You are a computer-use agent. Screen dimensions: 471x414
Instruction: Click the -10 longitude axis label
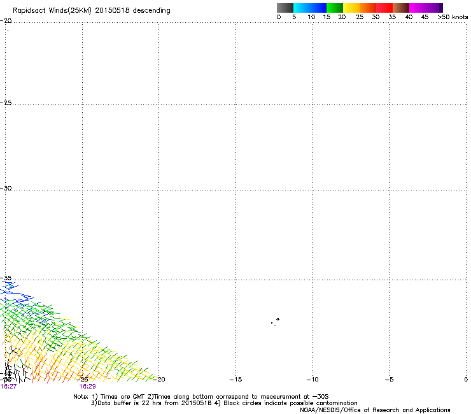pyautogui.click(x=313, y=380)
